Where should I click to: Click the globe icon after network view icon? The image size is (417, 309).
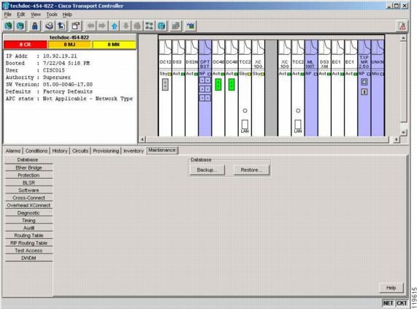[x=161, y=26]
